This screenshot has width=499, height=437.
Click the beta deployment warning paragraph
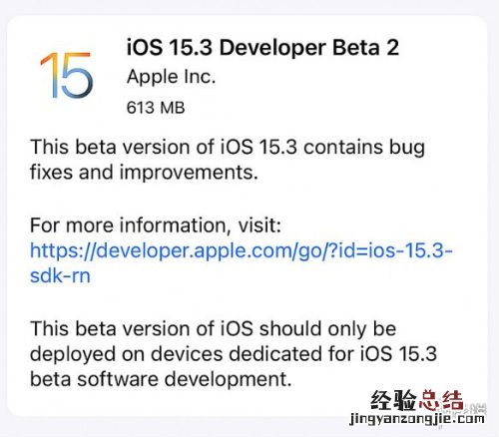click(x=234, y=354)
